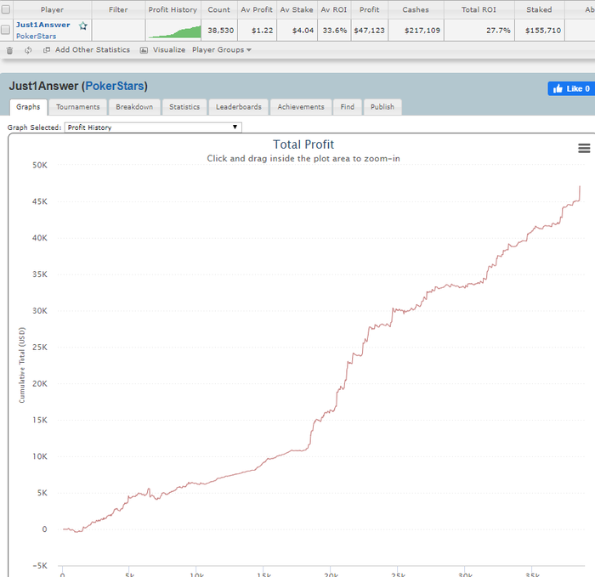Screen dimensions: 595x577
Task: Open the Breakdown tab
Action: 134,107
